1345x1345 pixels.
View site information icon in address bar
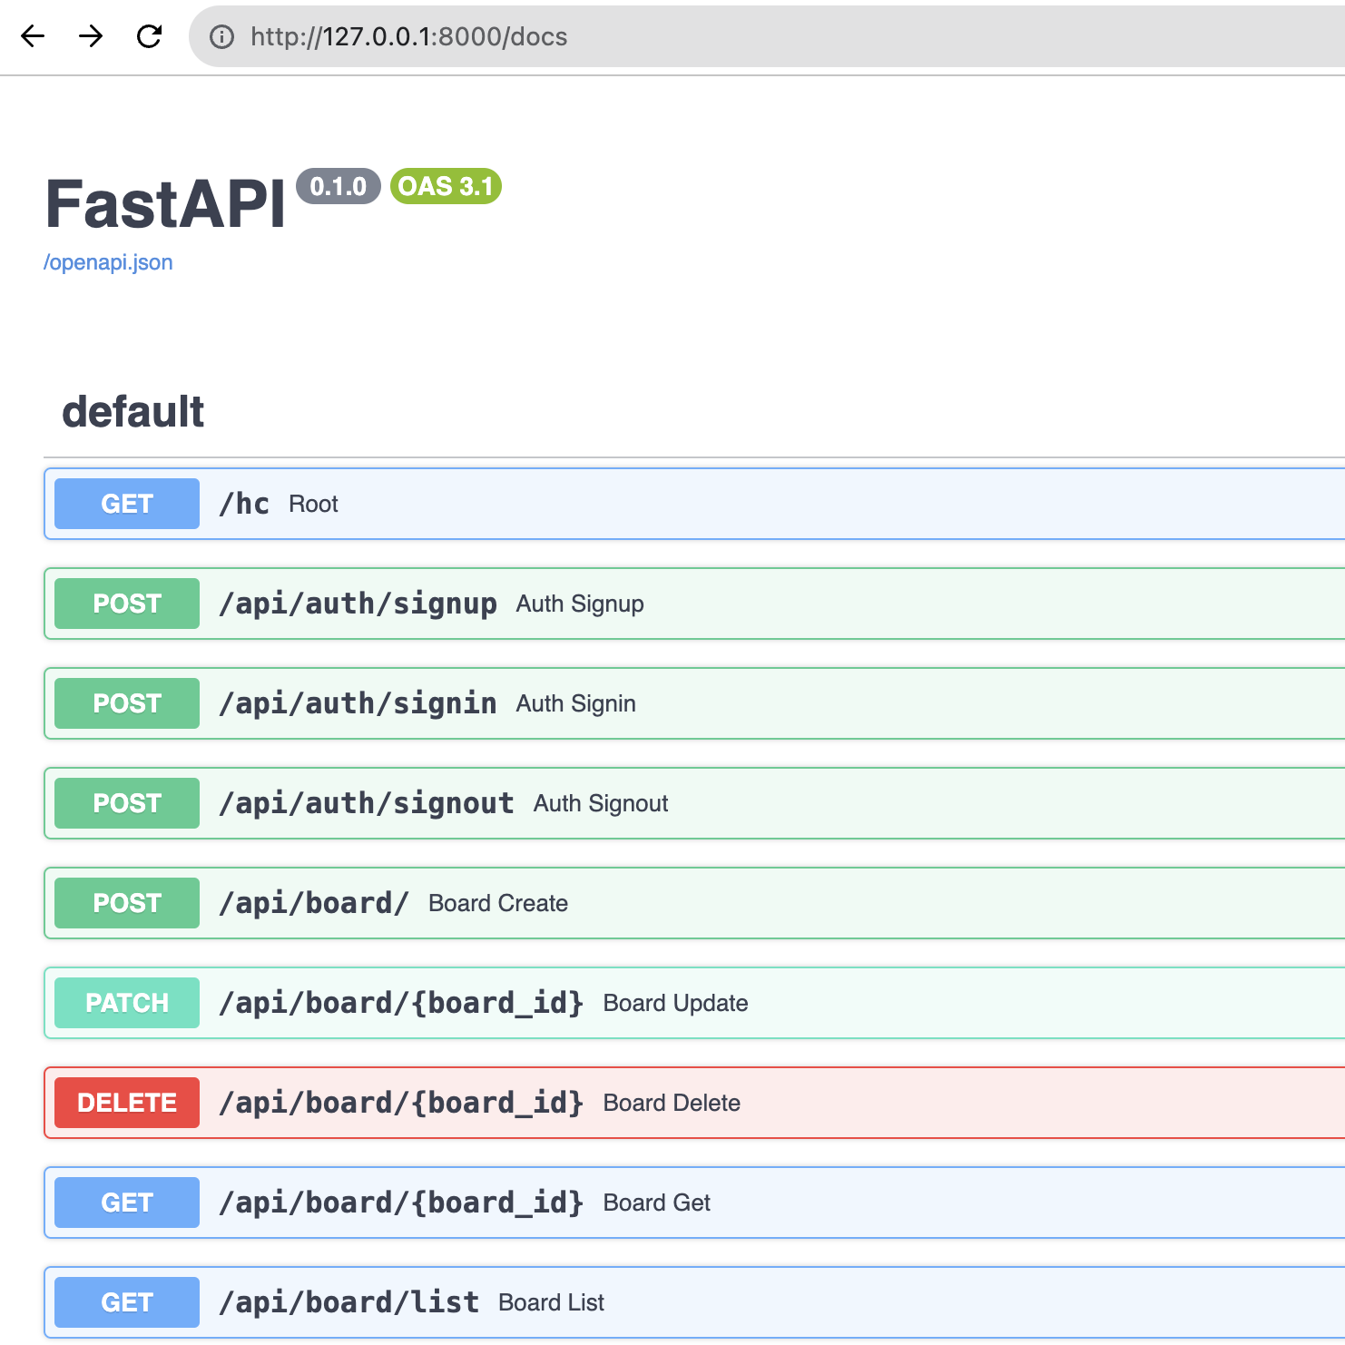click(221, 36)
